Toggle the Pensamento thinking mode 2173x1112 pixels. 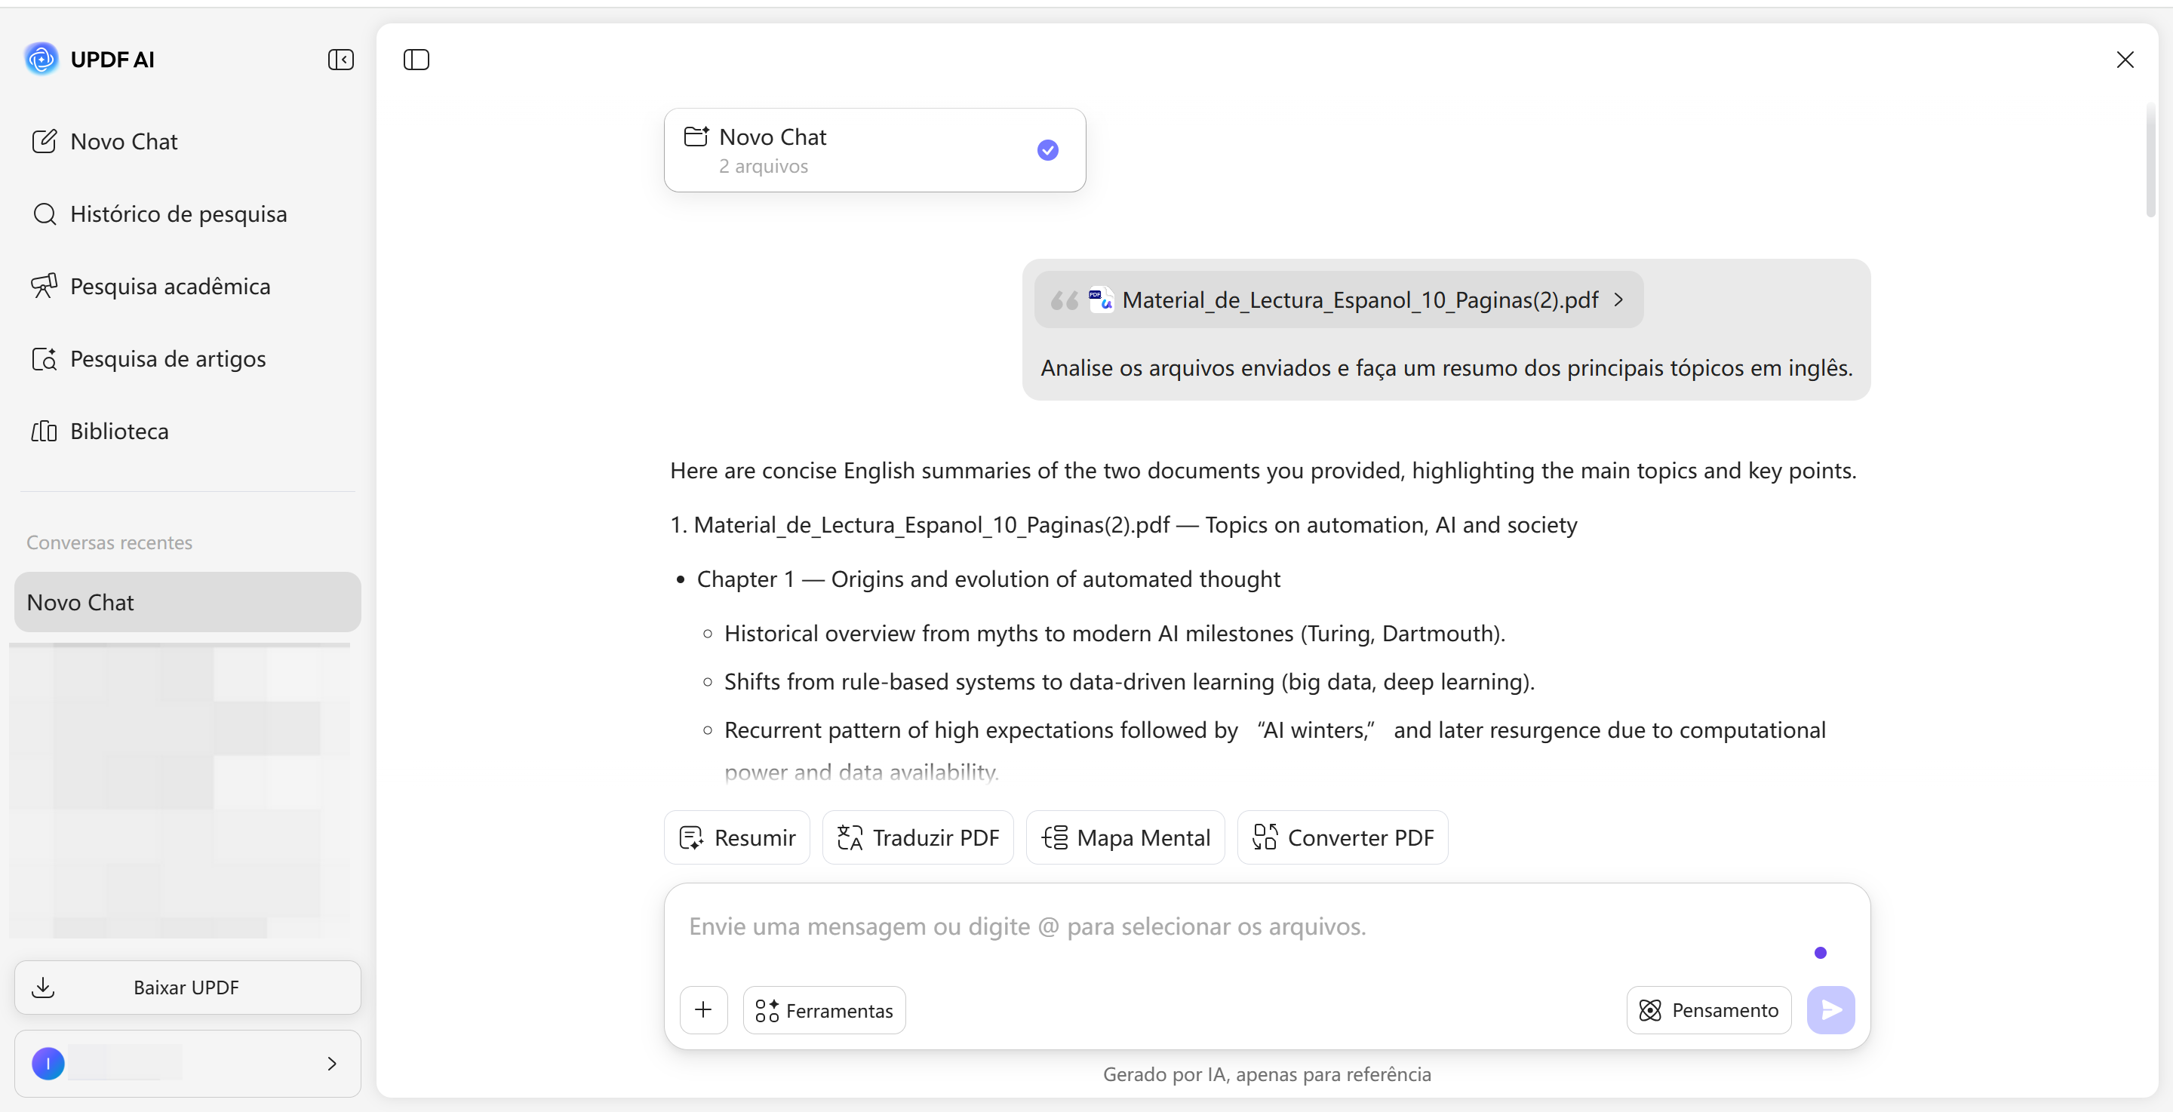coord(1708,1010)
